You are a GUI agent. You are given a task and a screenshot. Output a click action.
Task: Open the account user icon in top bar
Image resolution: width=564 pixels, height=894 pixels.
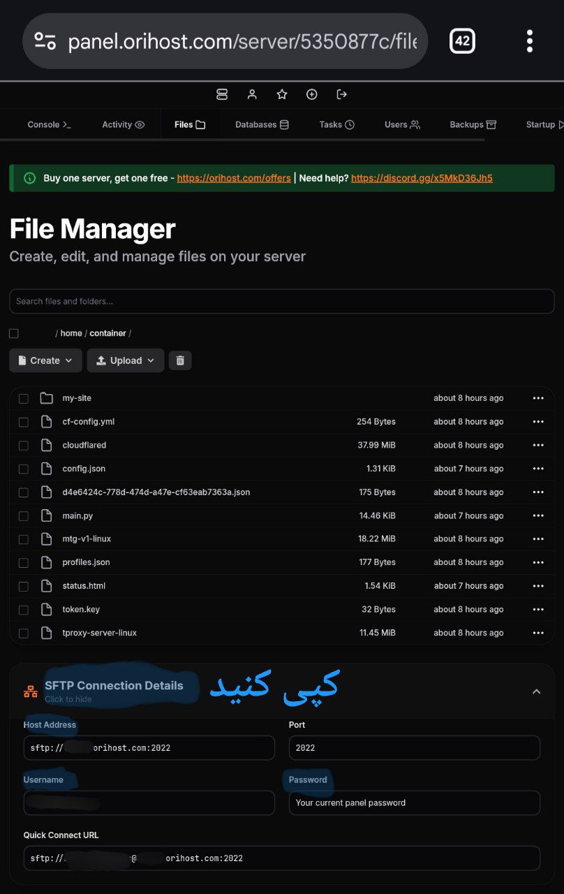252,94
